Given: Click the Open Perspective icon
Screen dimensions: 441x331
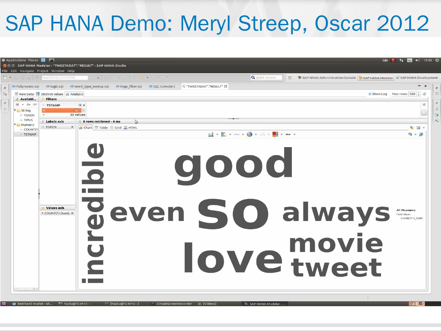Looking at the screenshot, I should [290, 78].
